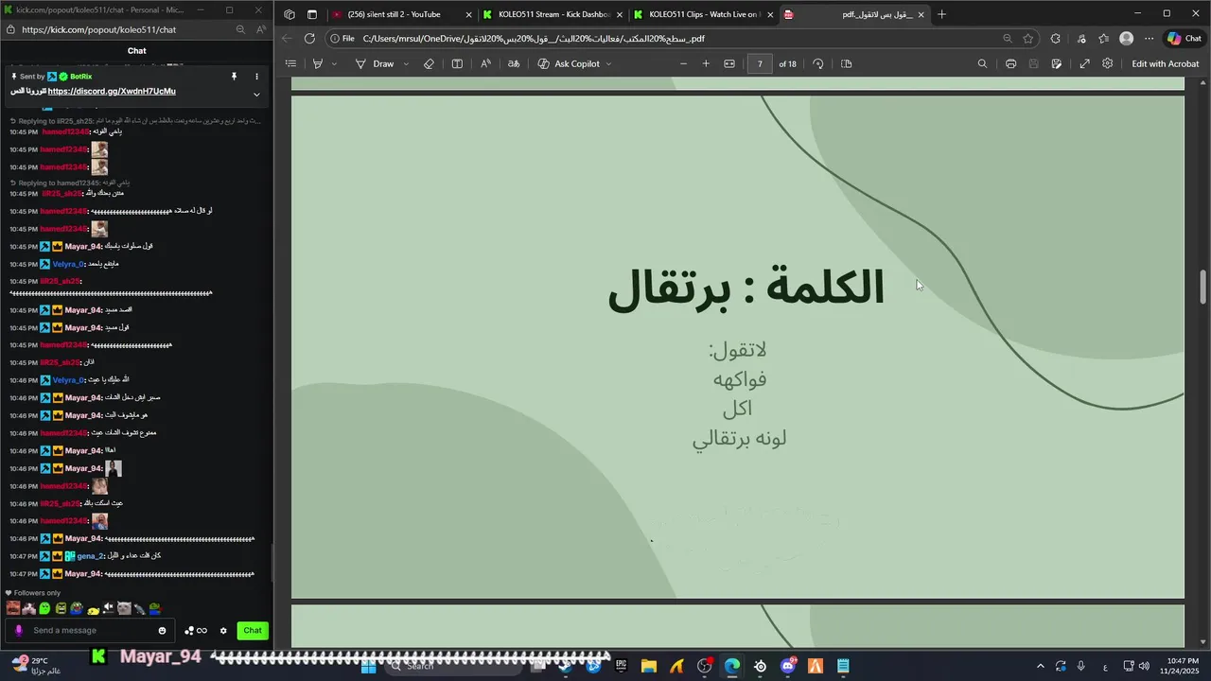Open pinned message options menu
The height and width of the screenshot is (681, 1211).
point(256,76)
